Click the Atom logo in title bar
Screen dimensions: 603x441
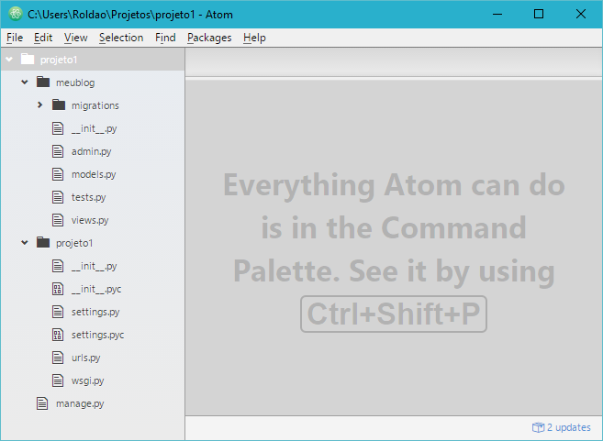(x=16, y=15)
